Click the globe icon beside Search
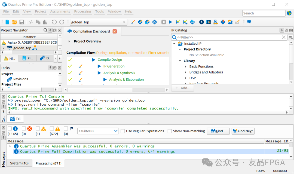 point(289,13)
